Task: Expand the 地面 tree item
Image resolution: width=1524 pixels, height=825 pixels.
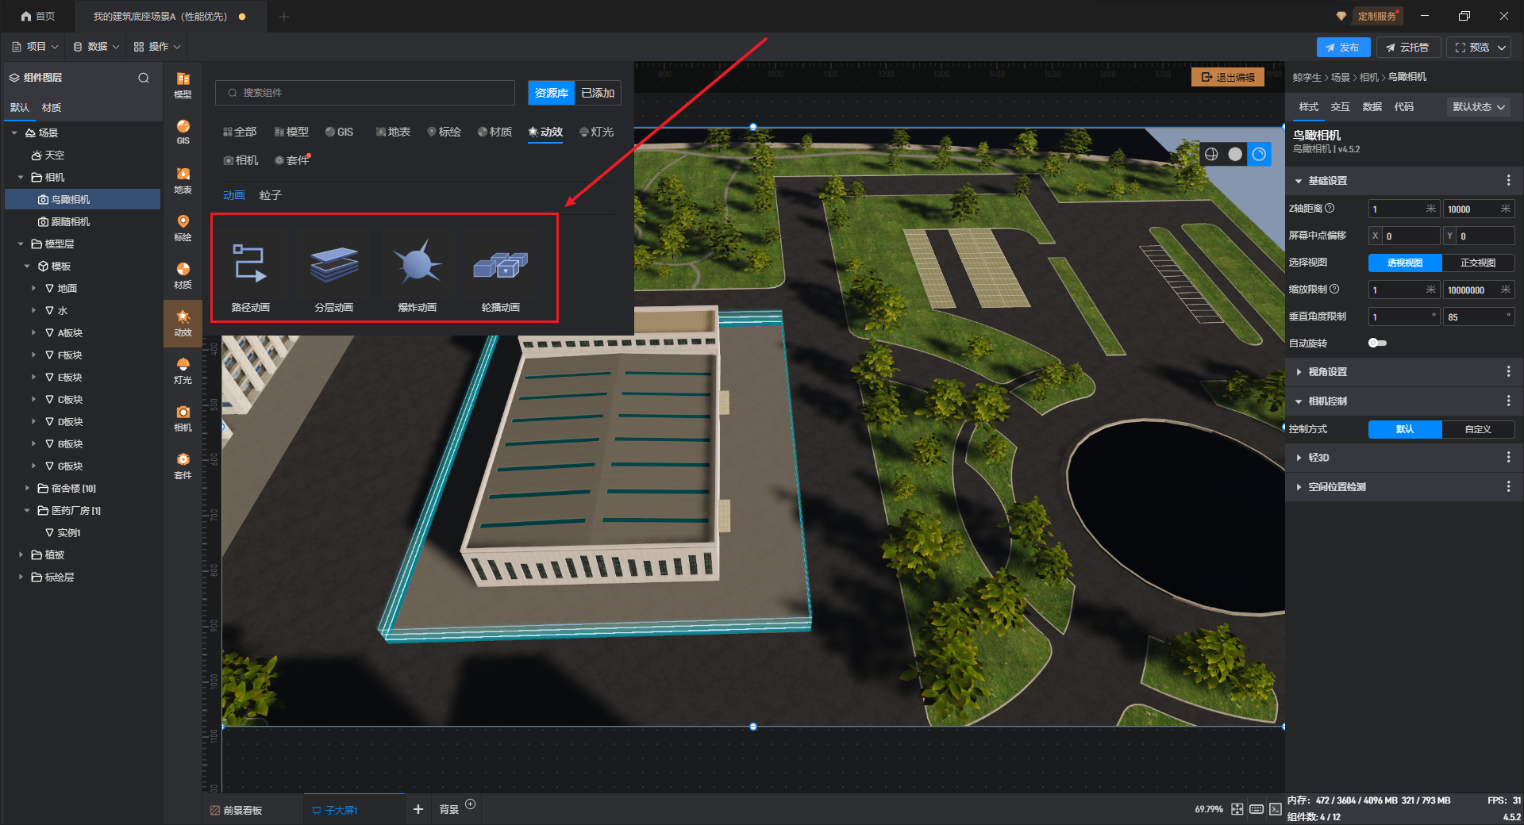Action: 33,289
